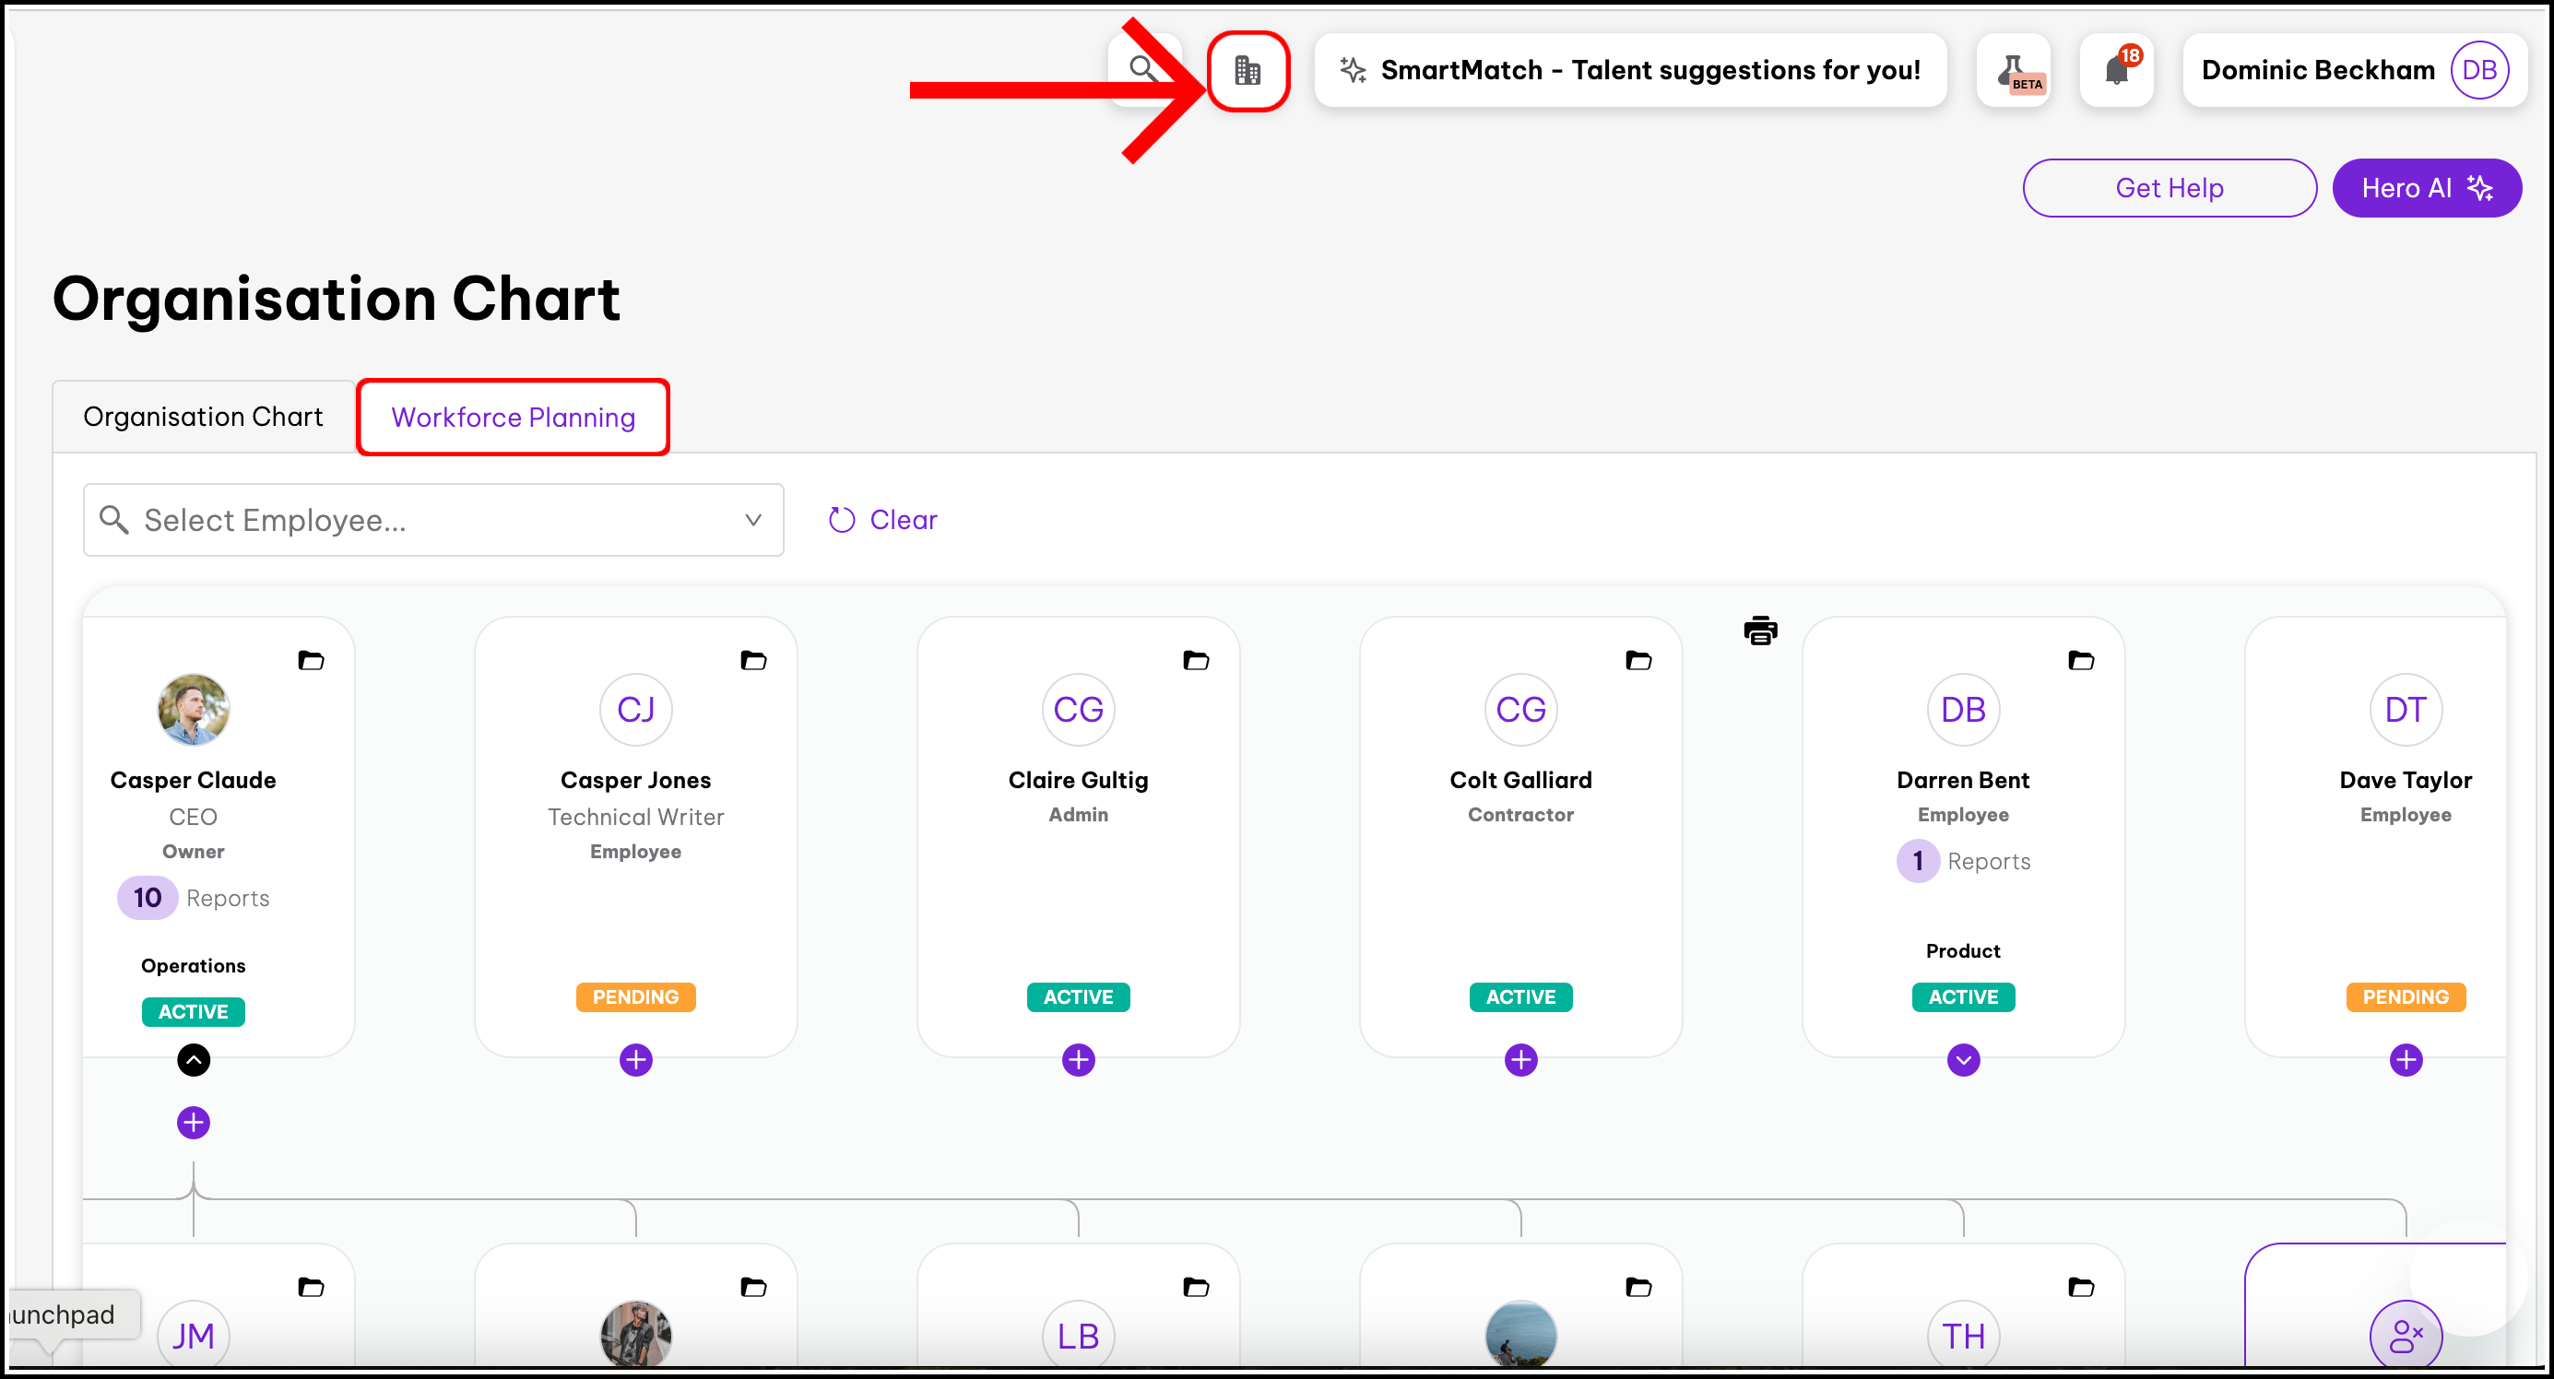Open the Select Employee dropdown
Viewport: 2554px width, 1379px height.
pyautogui.click(x=433, y=520)
